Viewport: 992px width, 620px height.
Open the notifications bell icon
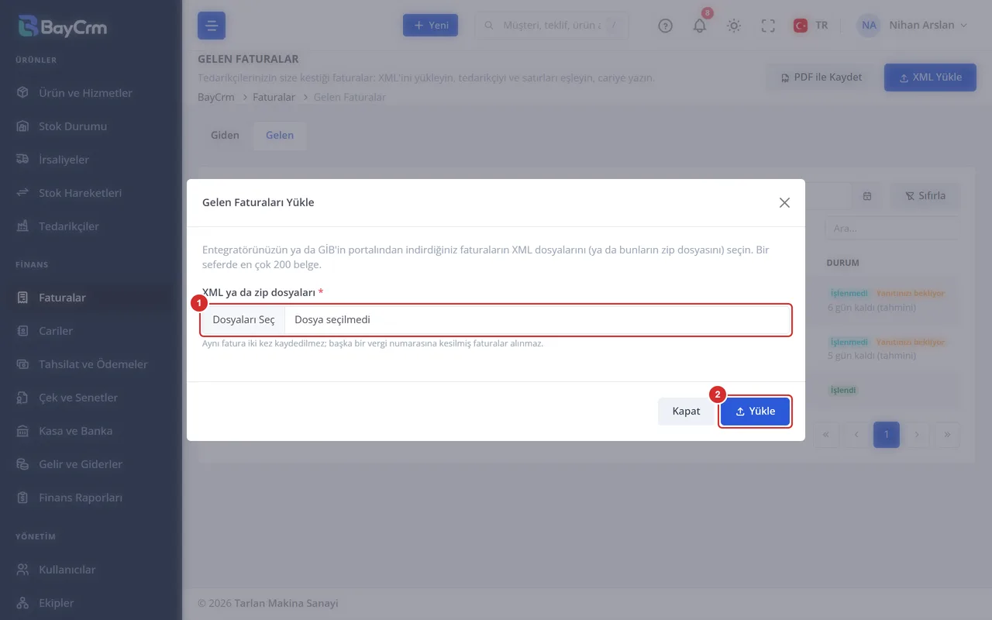(x=700, y=26)
